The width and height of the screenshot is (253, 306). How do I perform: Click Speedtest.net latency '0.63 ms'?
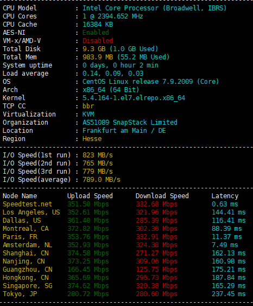225,204
